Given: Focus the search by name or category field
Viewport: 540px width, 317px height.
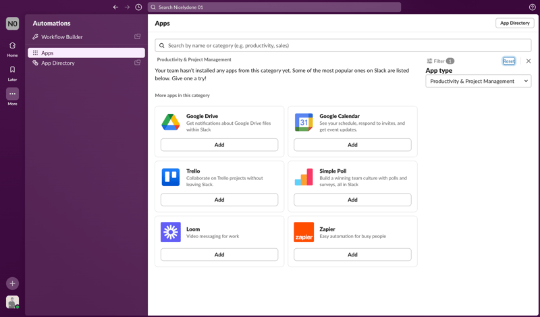Looking at the screenshot, I should (343, 45).
